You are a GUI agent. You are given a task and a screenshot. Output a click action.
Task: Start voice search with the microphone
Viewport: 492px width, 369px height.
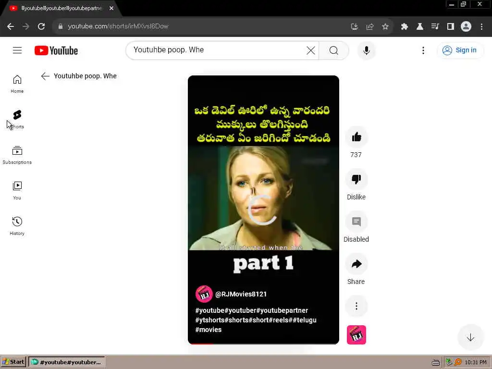pyautogui.click(x=366, y=50)
